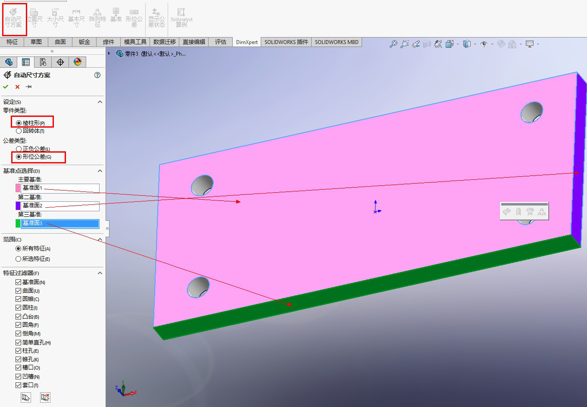Click the 基准面2 secondary datum field
Image resolution: width=587 pixels, height=407 pixels.
(60, 206)
